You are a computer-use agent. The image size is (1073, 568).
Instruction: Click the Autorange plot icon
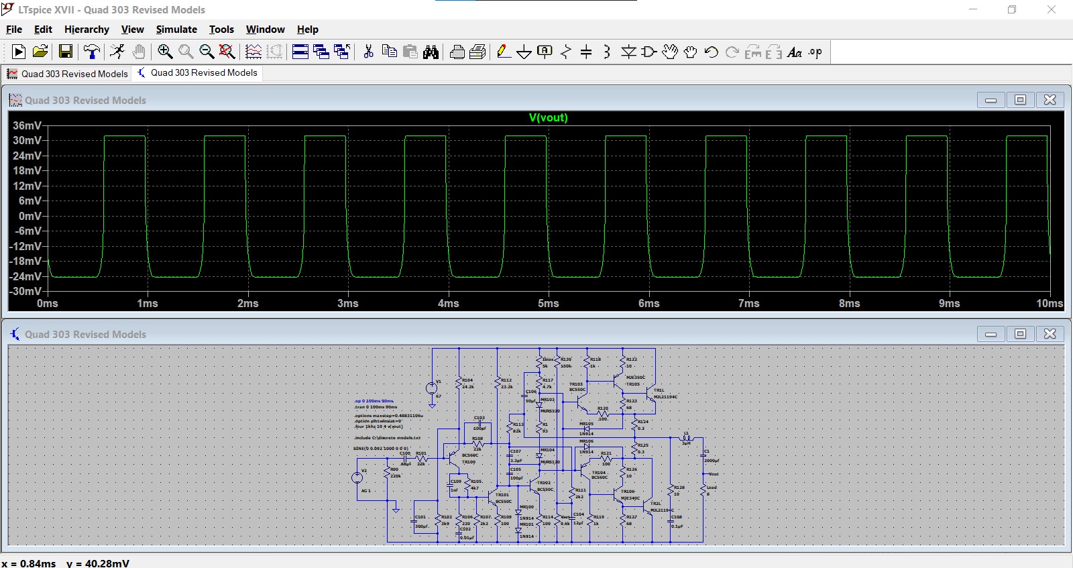click(253, 52)
